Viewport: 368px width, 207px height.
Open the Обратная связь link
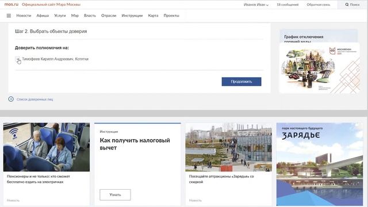click(318, 5)
